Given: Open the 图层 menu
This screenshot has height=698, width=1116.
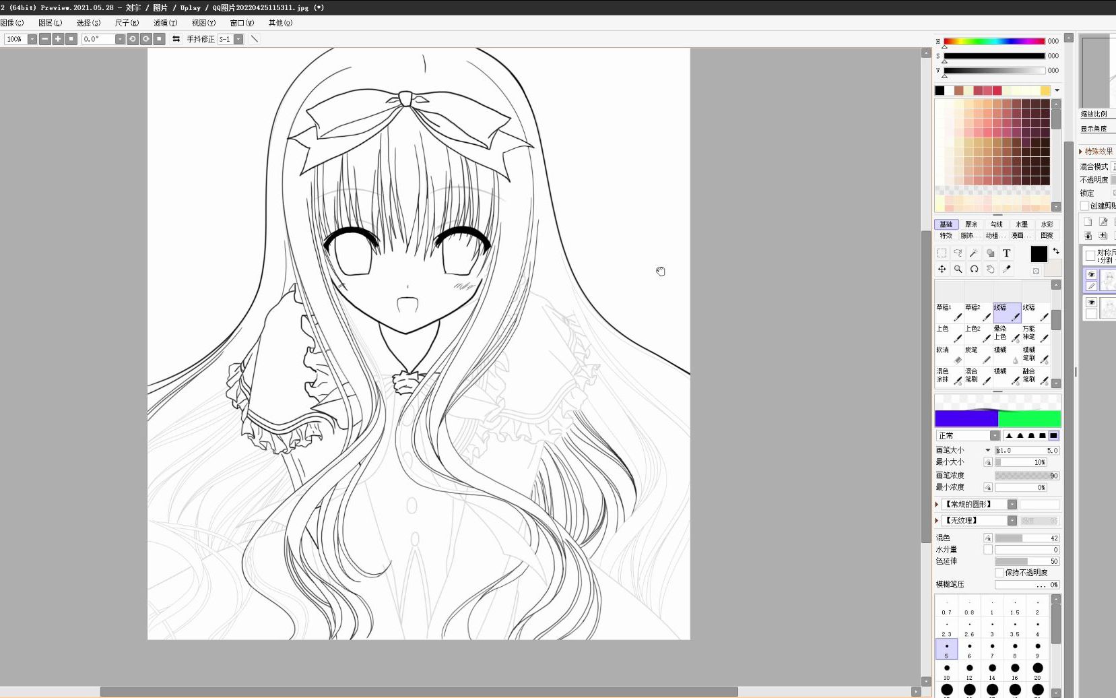Looking at the screenshot, I should point(50,23).
